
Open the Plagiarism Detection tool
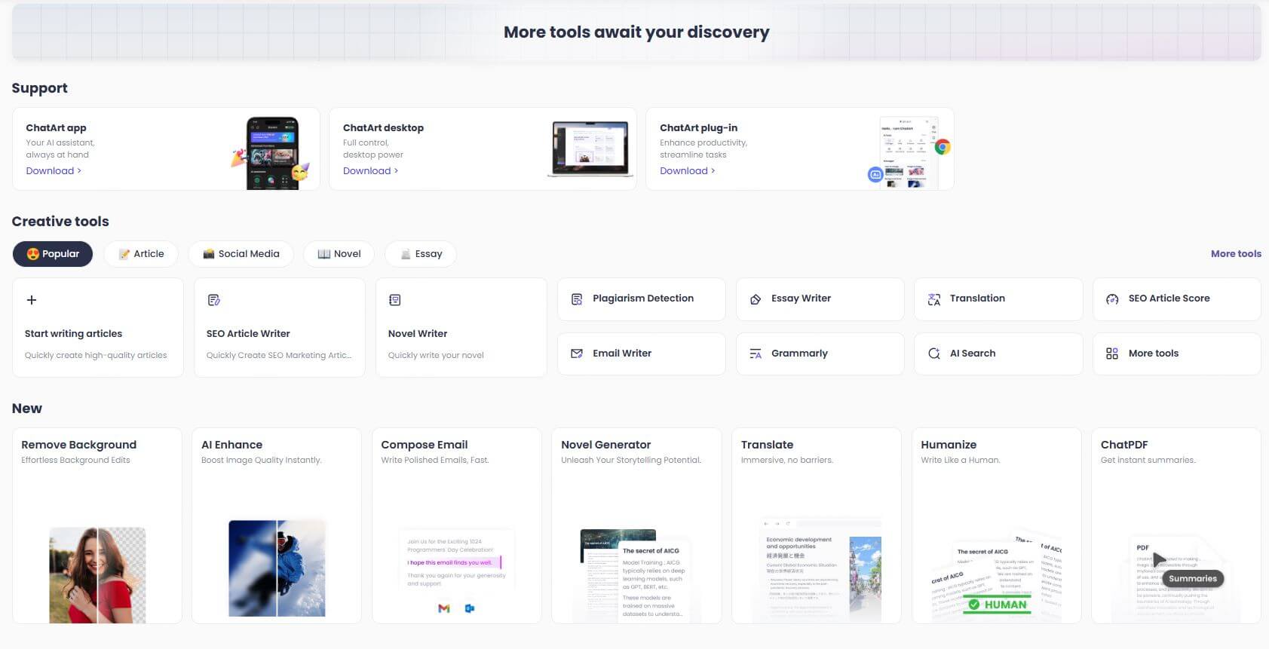642,299
